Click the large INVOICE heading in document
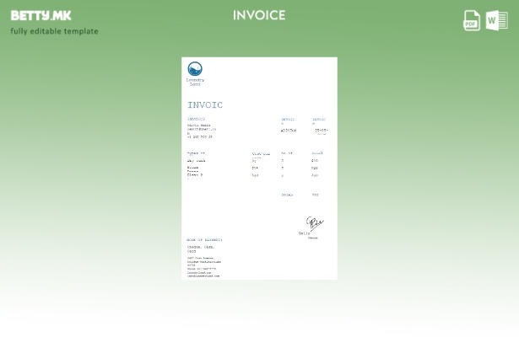The width and height of the screenshot is (519, 337). point(205,105)
